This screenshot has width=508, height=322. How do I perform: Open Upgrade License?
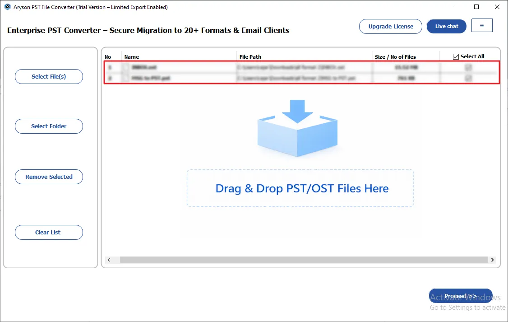click(x=391, y=26)
